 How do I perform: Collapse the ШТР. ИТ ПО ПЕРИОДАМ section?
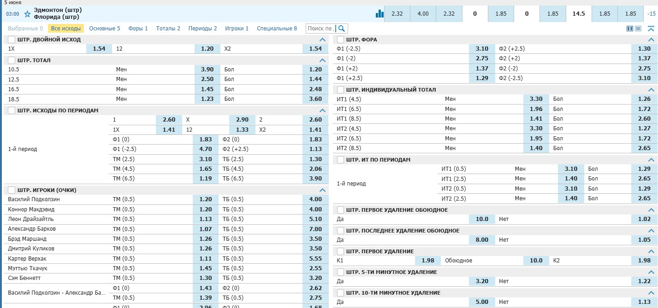651,160
